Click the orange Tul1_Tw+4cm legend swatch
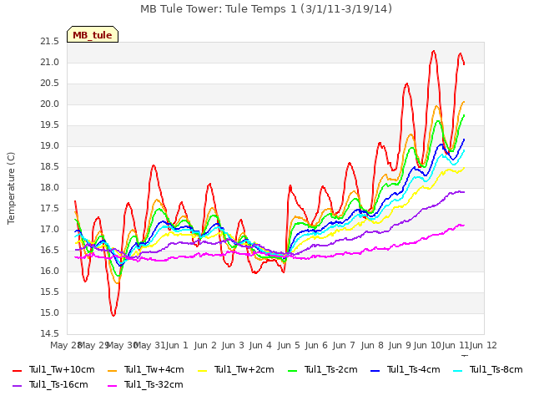Image resolution: width=534 pixels, height=401 pixels. coord(112,370)
